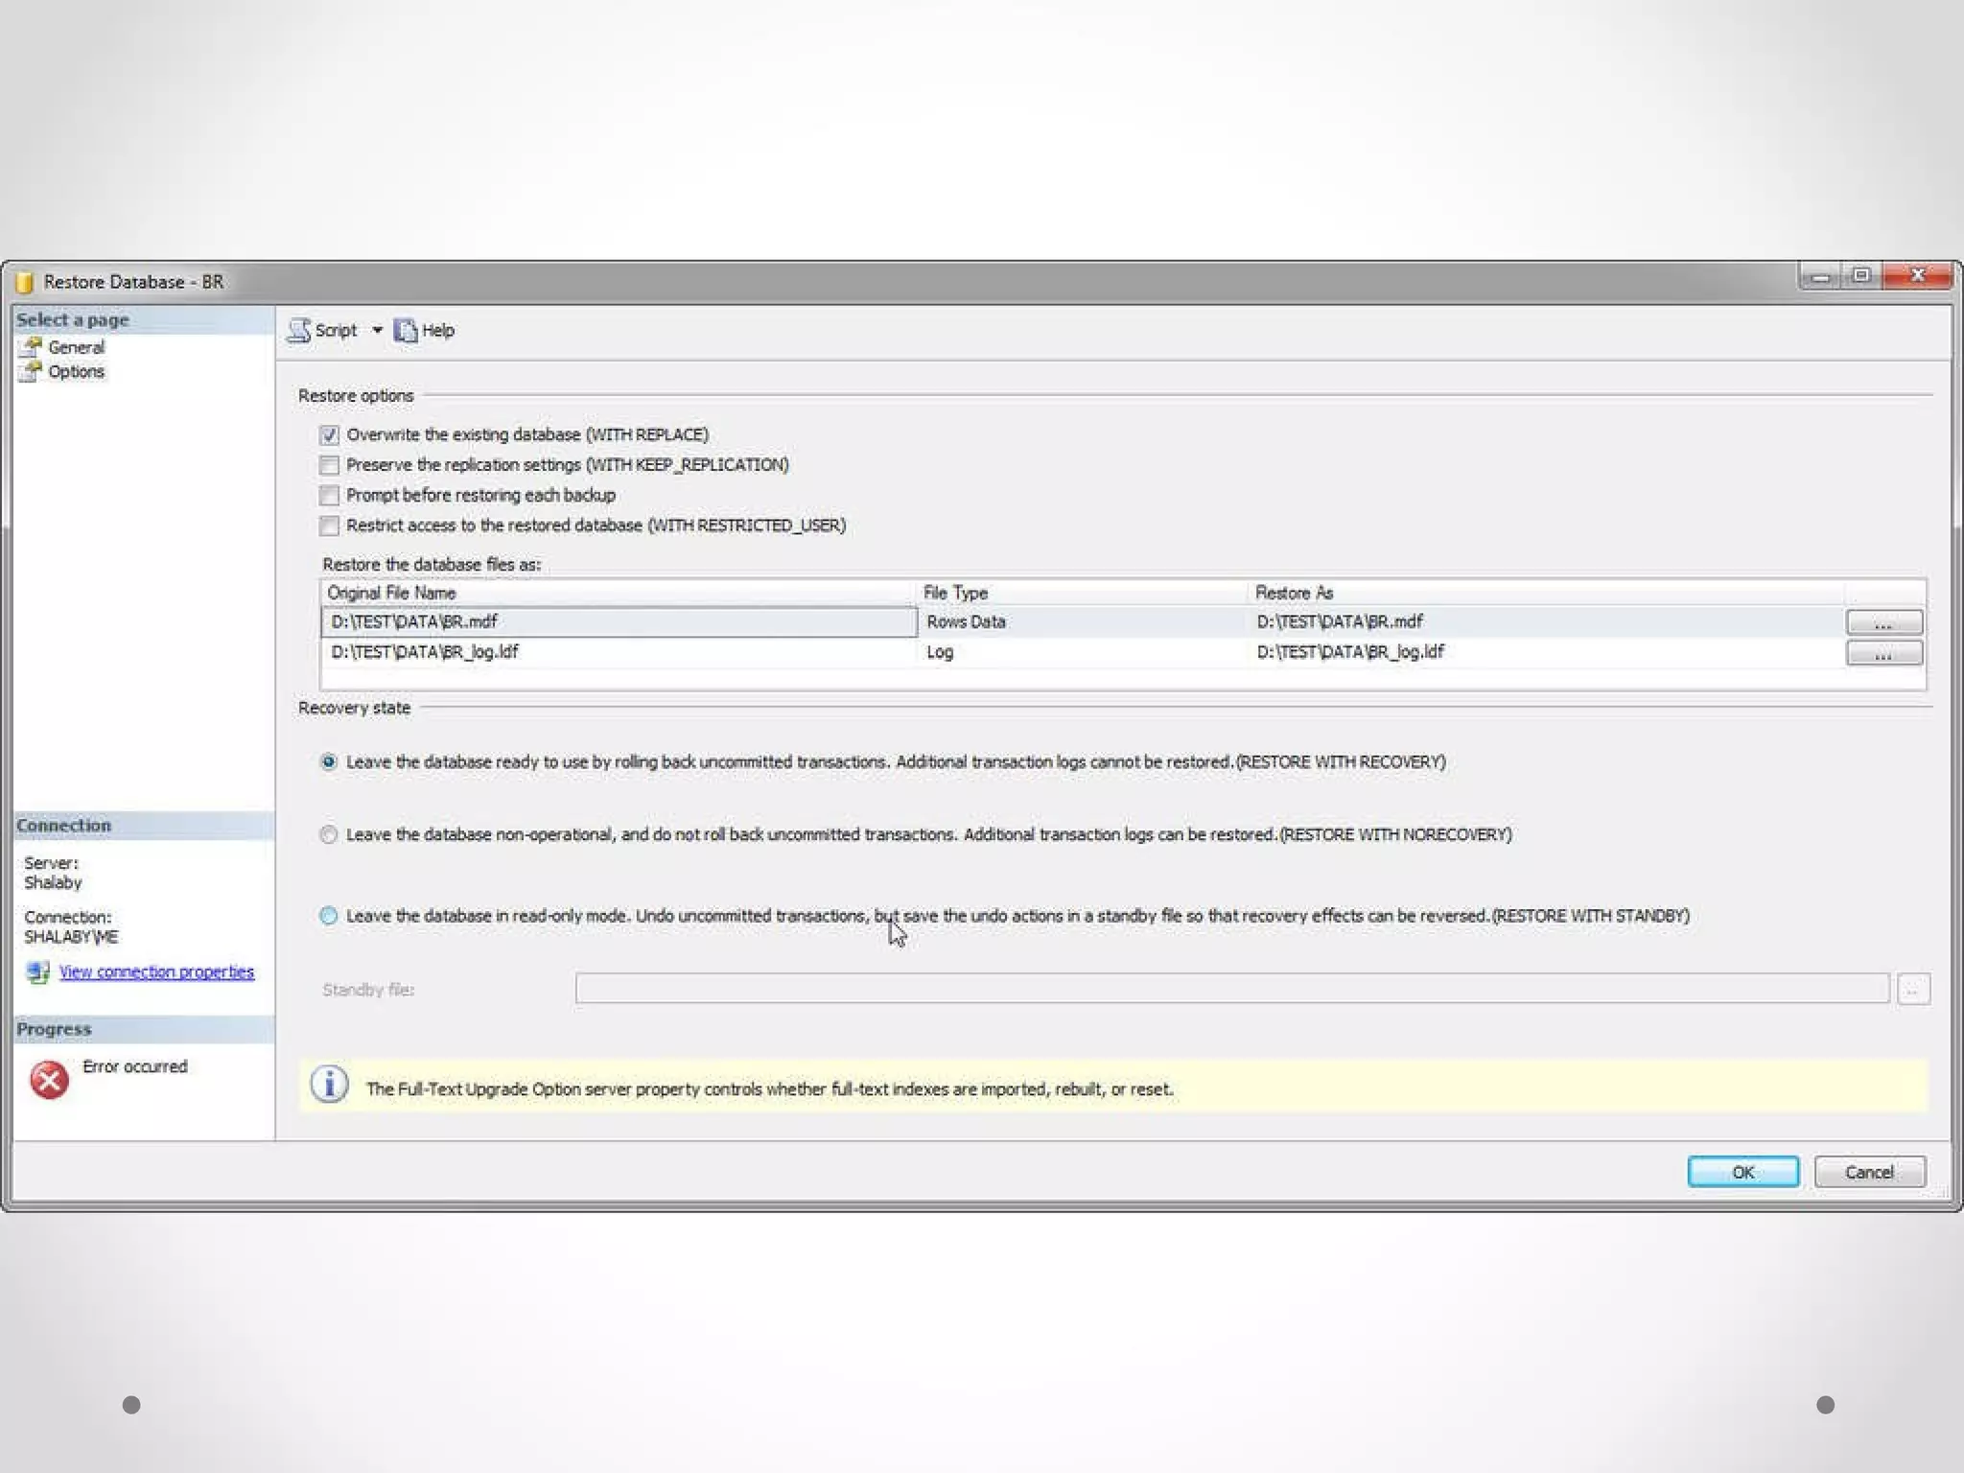Select RESTORE WITH NORECOVERY radio option
The height and width of the screenshot is (1473, 1964).
click(x=329, y=835)
